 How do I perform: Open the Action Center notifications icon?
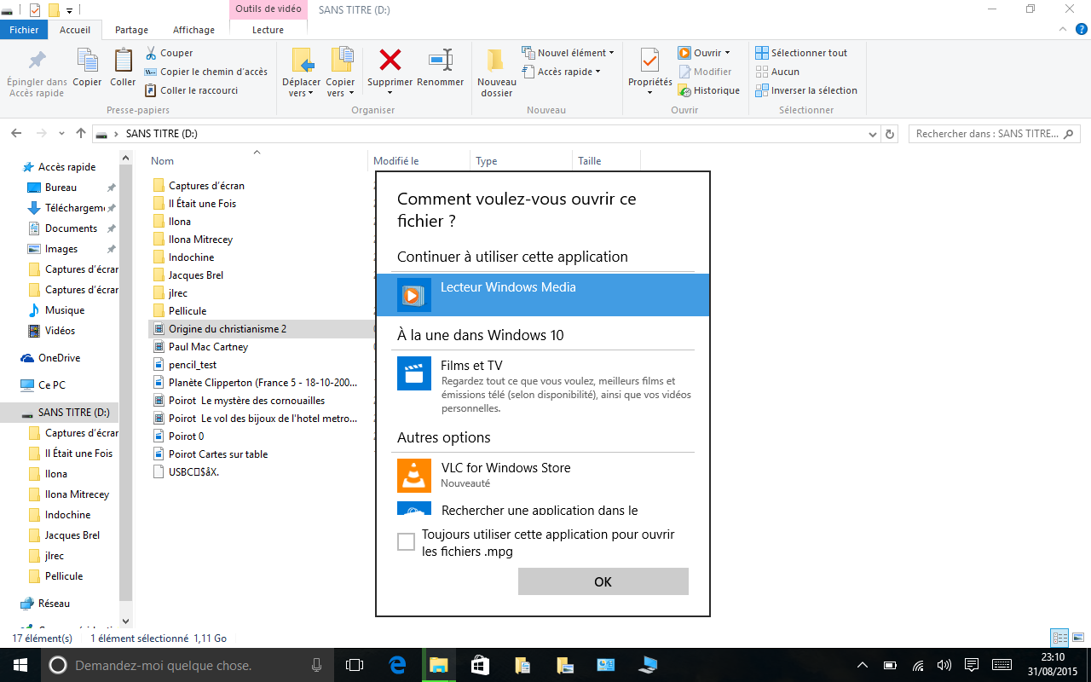pyautogui.click(x=971, y=665)
